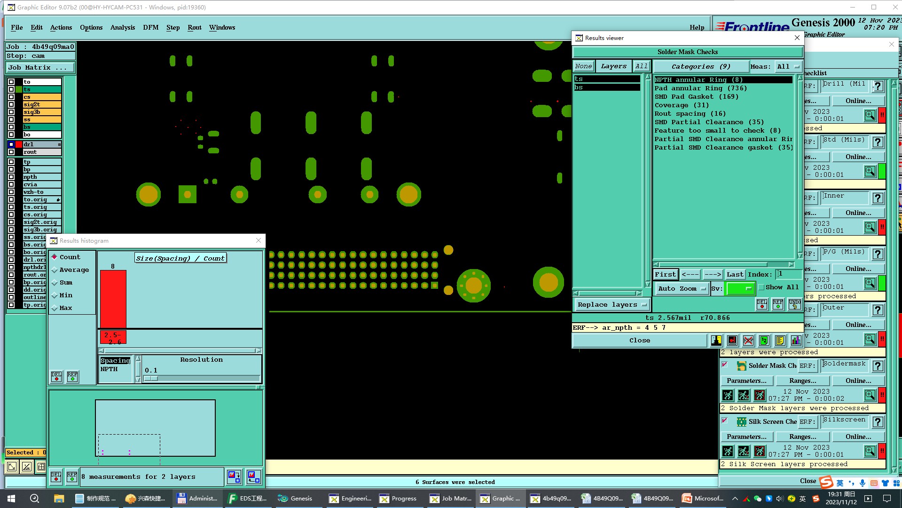Select 'Pad annular Ring (736)' category
The image size is (902, 508).
(700, 88)
